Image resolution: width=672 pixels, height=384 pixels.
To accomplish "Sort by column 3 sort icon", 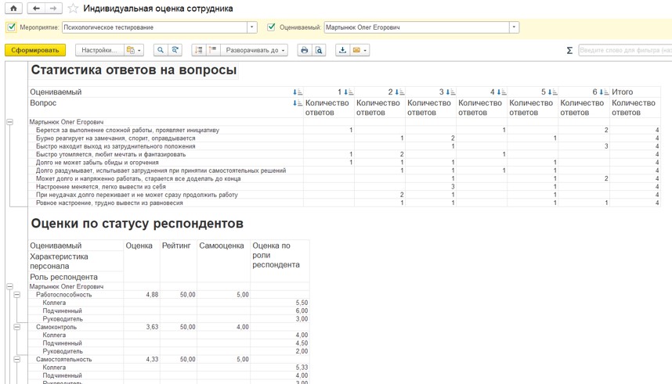I will pyautogui.click(x=450, y=92).
